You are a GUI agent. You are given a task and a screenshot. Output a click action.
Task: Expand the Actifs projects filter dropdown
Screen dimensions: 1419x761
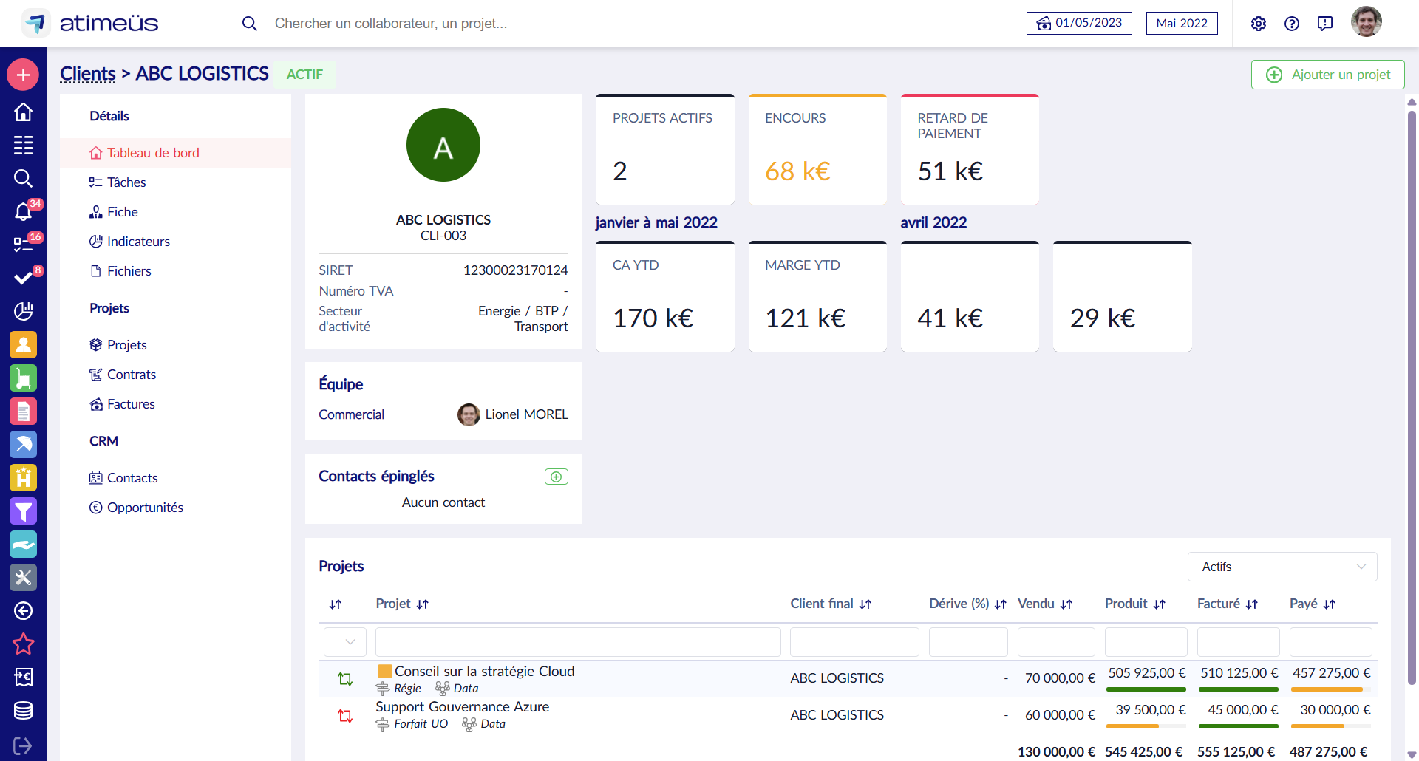tap(1282, 567)
